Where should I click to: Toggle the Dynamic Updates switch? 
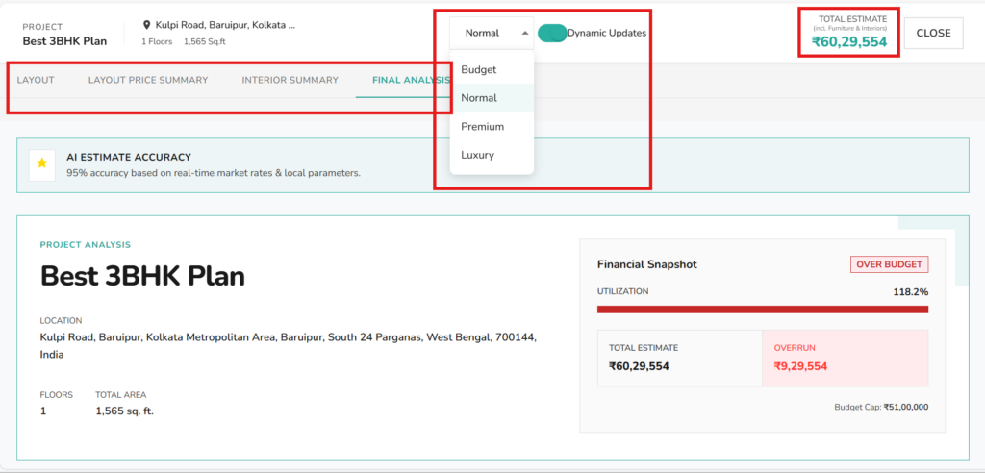coord(552,33)
